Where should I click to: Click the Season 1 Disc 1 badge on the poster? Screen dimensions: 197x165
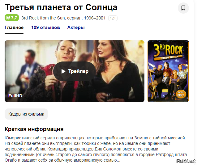(181, 94)
